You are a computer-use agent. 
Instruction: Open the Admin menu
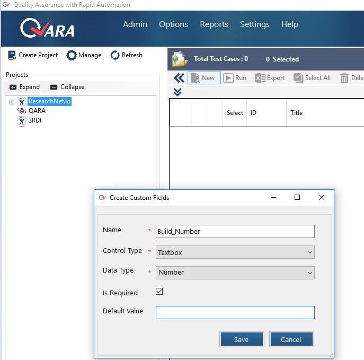(x=135, y=24)
